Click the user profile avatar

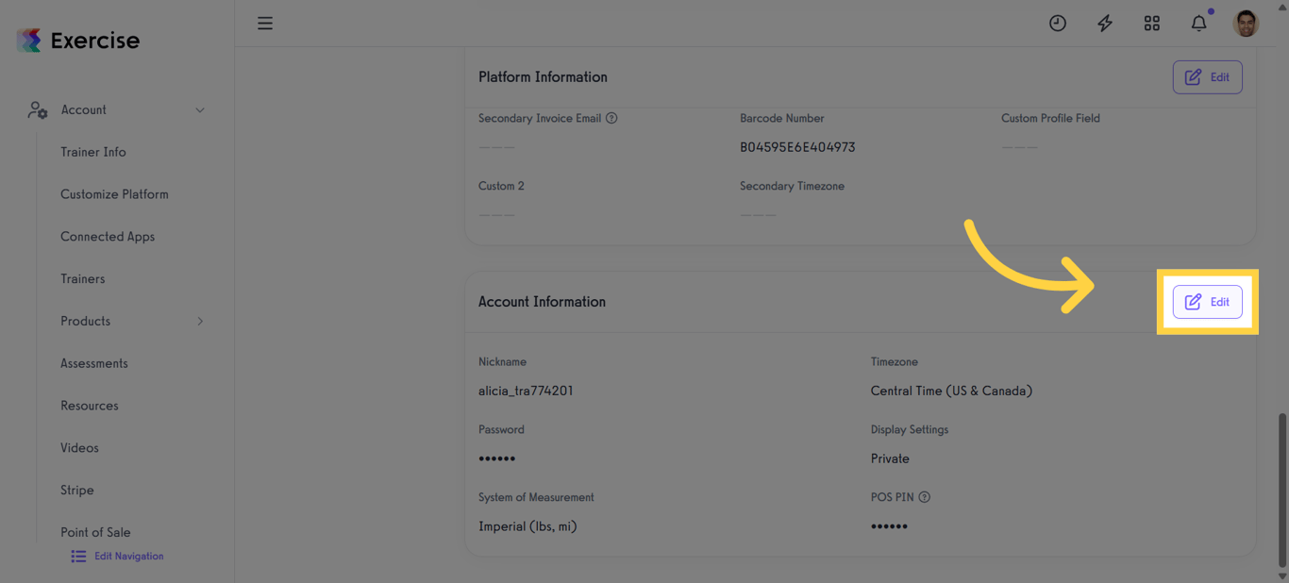point(1246,24)
